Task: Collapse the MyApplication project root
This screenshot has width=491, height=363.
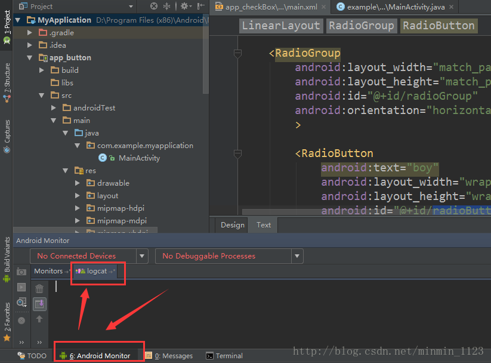Action: point(18,20)
